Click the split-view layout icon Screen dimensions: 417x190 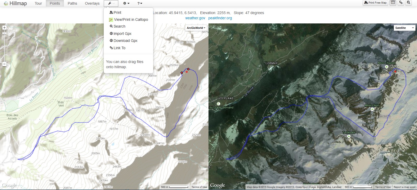pos(393,3)
